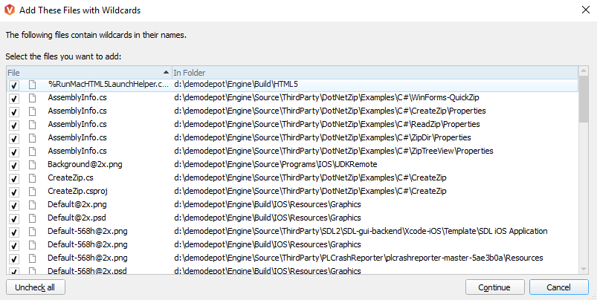Click folder path ending in plcrashreporter-master-5ae3b0a\Resources
The height and width of the screenshot is (300, 597).
coord(358,258)
